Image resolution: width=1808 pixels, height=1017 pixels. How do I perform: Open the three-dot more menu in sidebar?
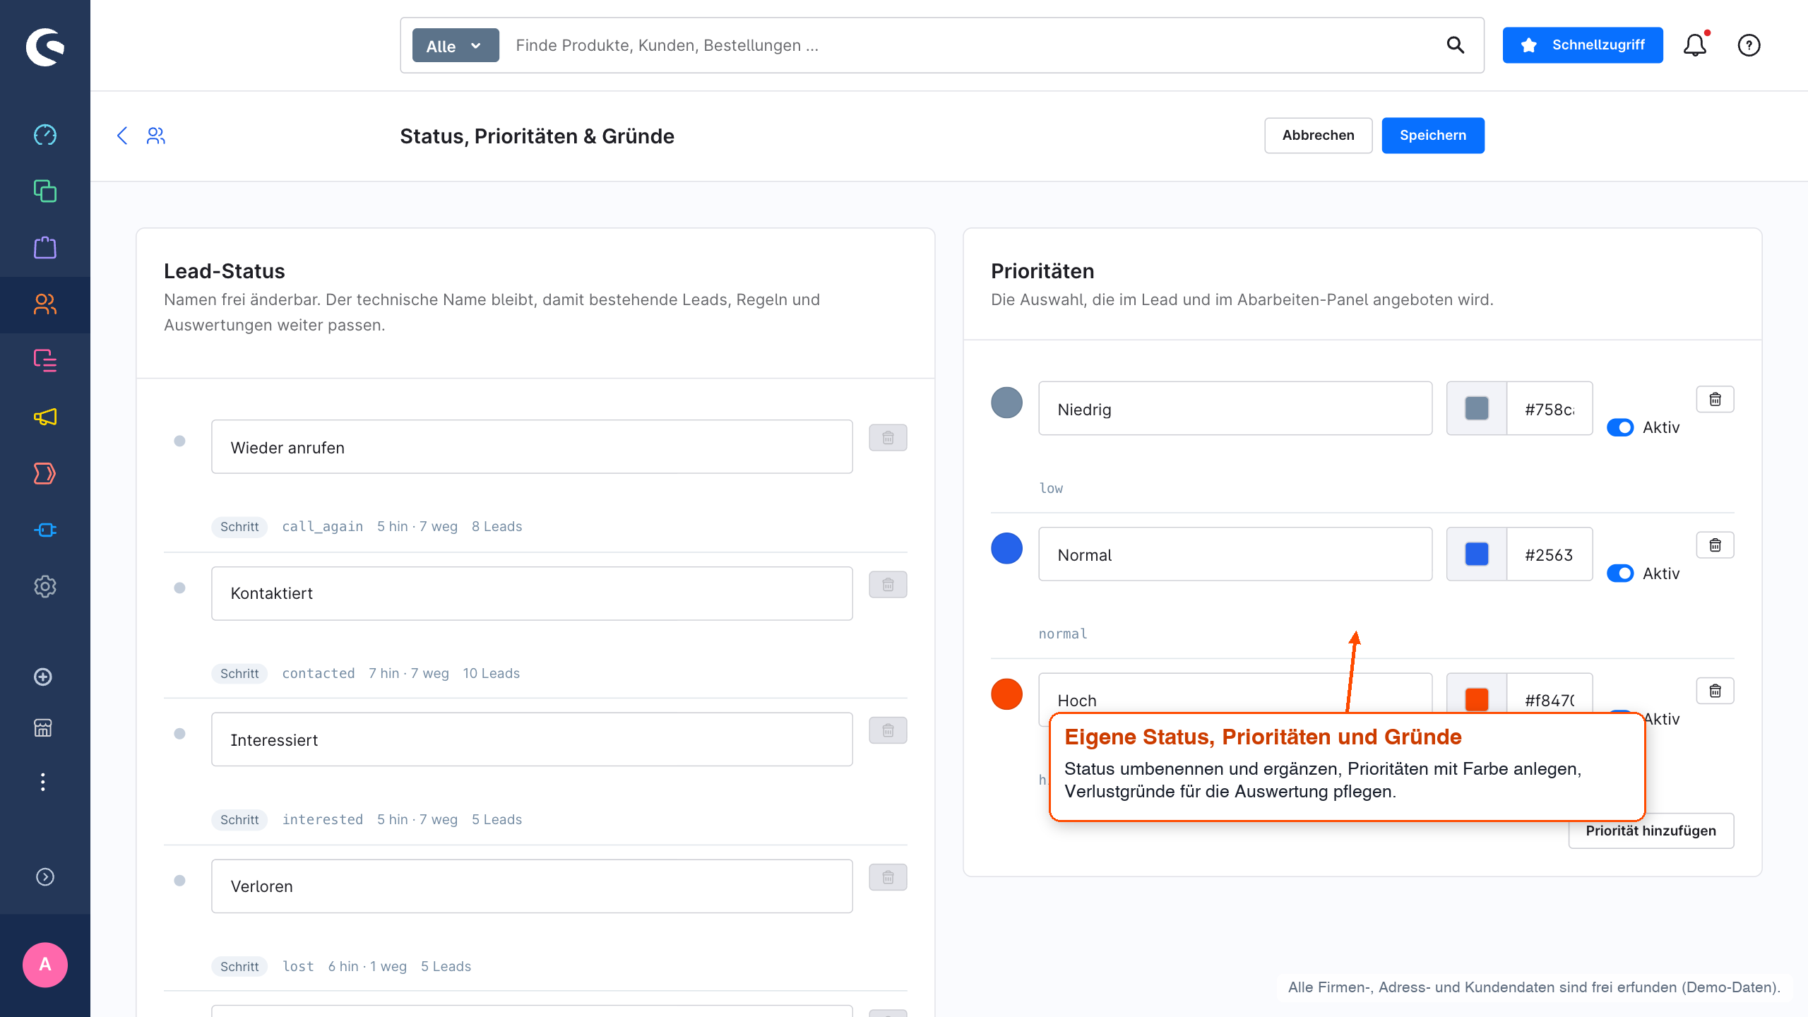(x=43, y=782)
